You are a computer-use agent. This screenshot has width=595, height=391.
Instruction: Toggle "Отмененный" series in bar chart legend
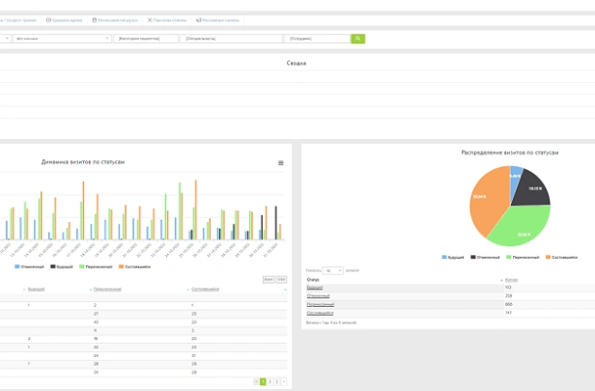tap(29, 266)
